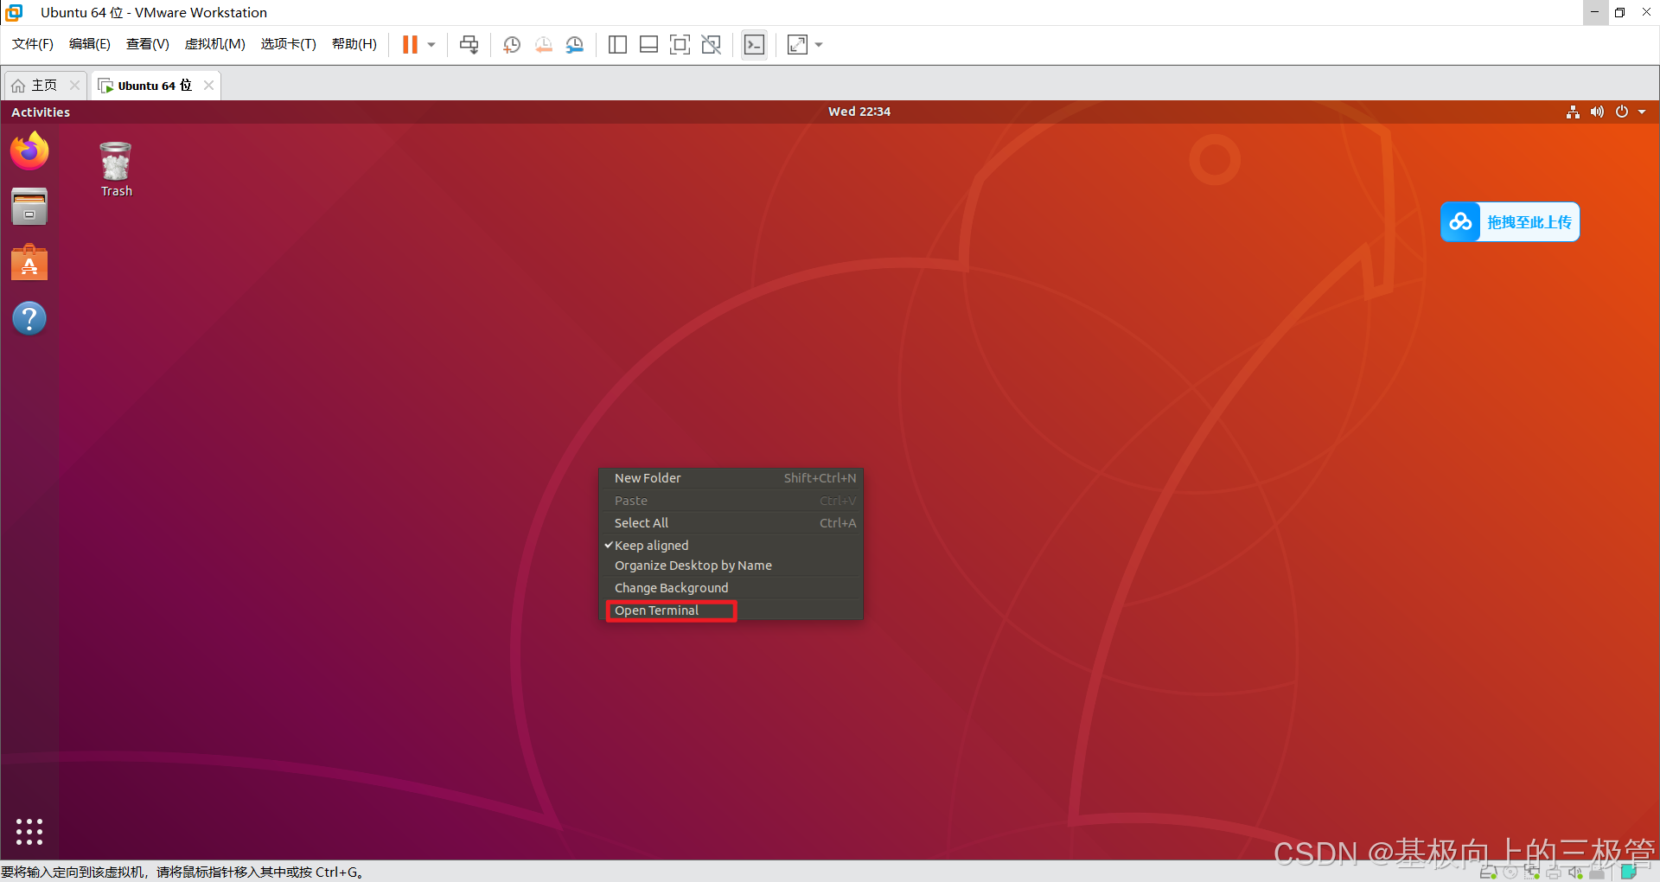Open Help from the dock
This screenshot has width=1660, height=882.
click(29, 318)
